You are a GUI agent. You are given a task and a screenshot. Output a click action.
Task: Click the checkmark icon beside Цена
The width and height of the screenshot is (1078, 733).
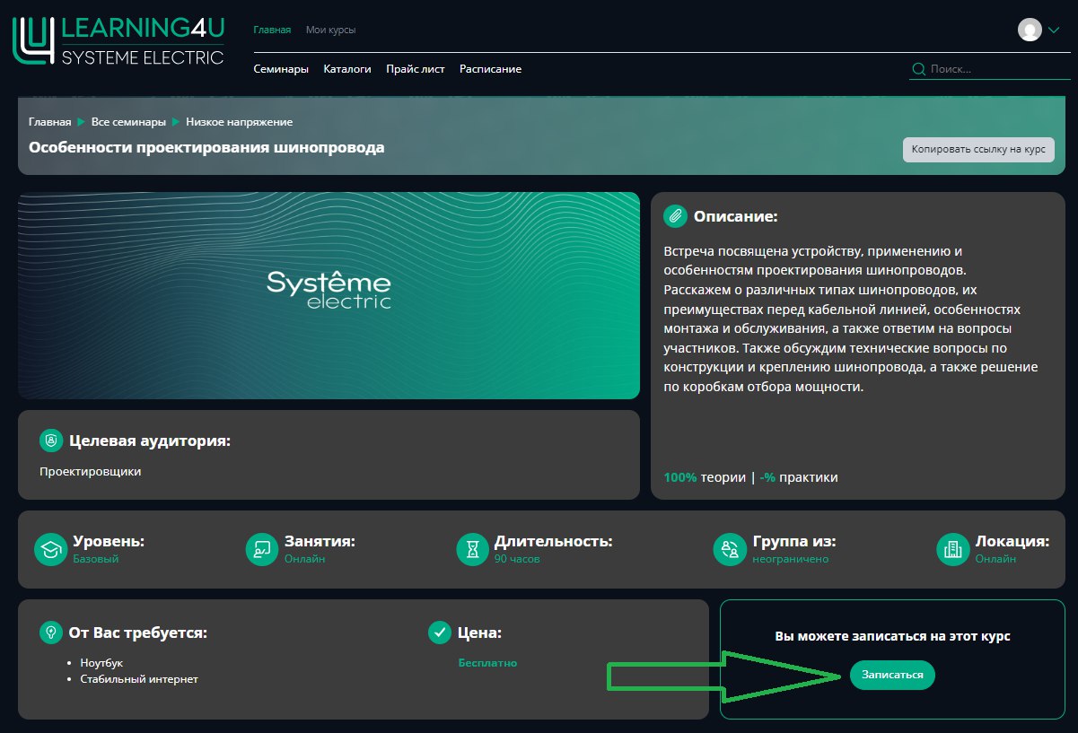tap(440, 633)
